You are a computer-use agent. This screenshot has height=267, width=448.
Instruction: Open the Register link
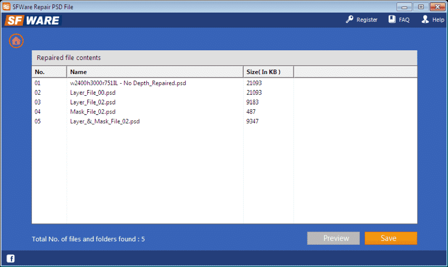click(x=367, y=20)
